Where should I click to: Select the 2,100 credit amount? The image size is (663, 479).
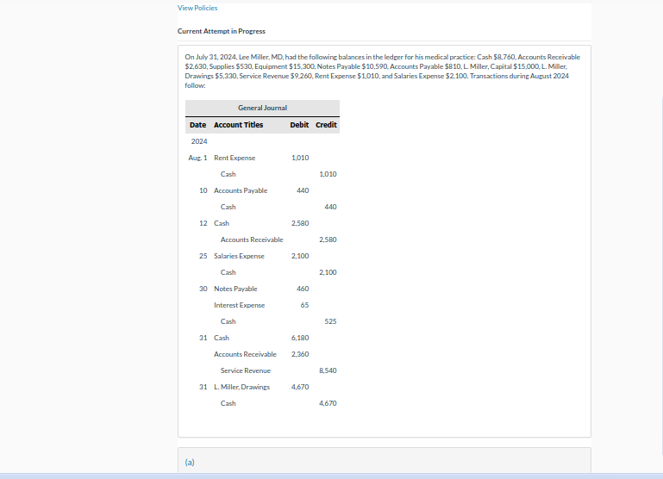coord(328,272)
